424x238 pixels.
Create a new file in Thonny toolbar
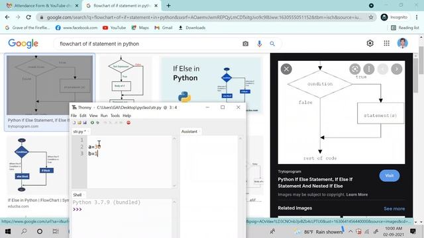(74, 122)
